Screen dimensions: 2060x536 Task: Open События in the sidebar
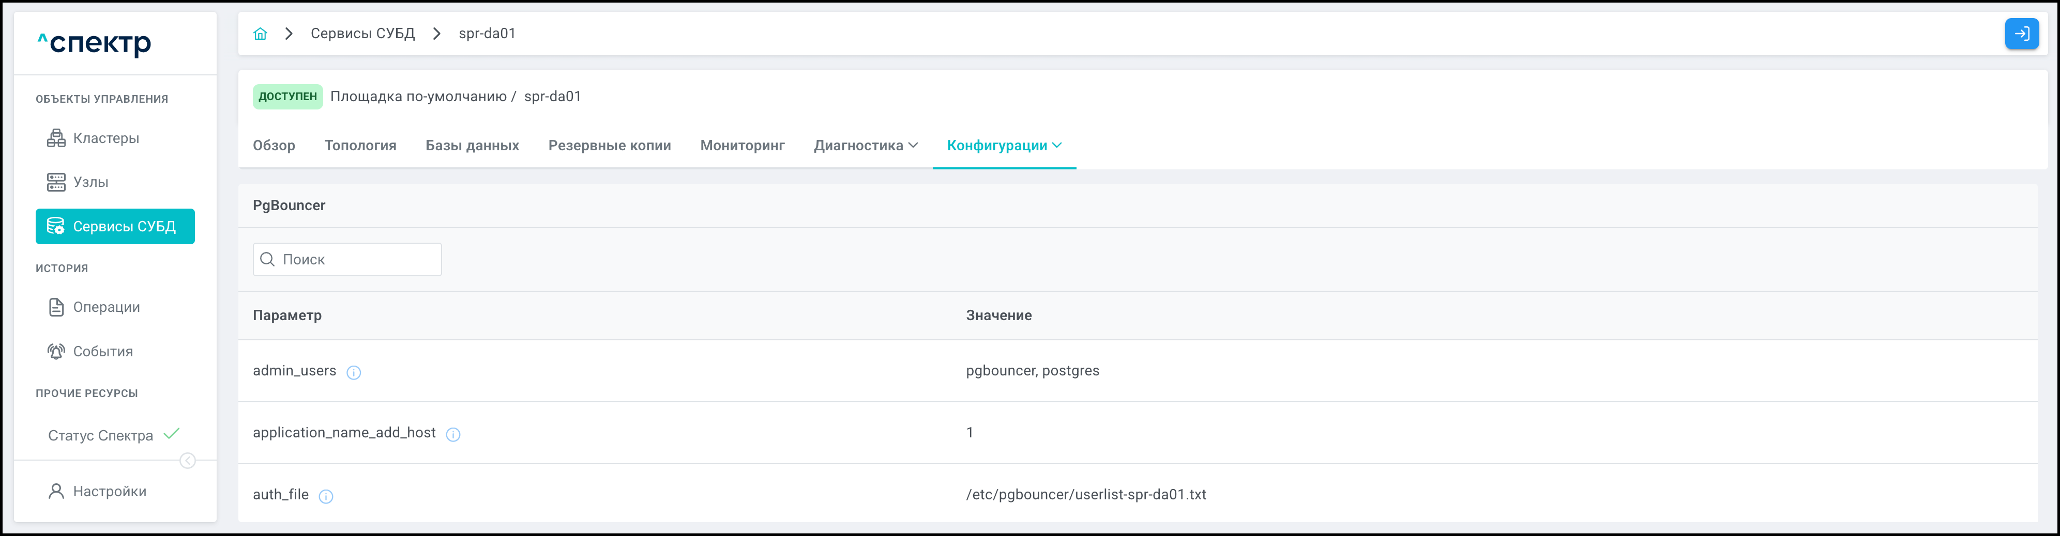(102, 352)
